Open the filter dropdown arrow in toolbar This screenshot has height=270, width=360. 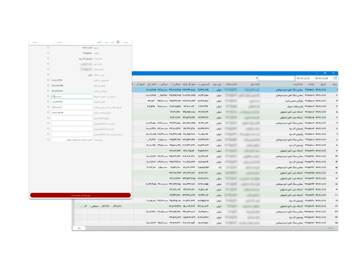tap(257, 78)
